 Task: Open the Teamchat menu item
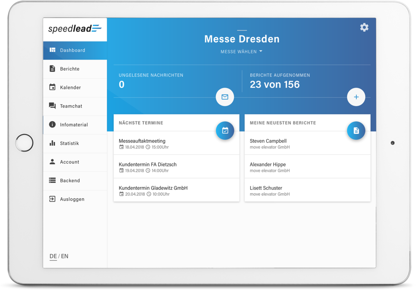click(x=75, y=106)
